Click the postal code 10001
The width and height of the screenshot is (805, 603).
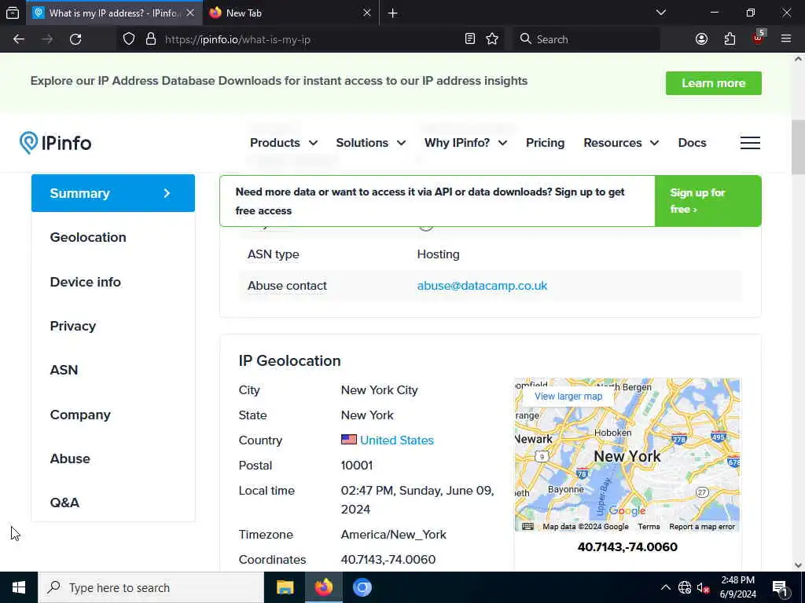[x=357, y=465]
